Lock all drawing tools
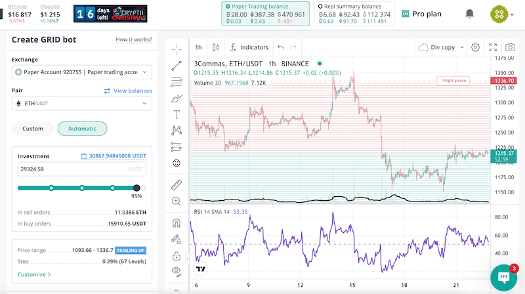The image size is (525, 294). (177, 256)
